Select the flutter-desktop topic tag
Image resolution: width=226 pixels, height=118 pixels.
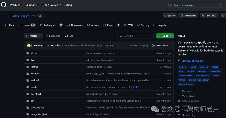[x=186, y=84]
